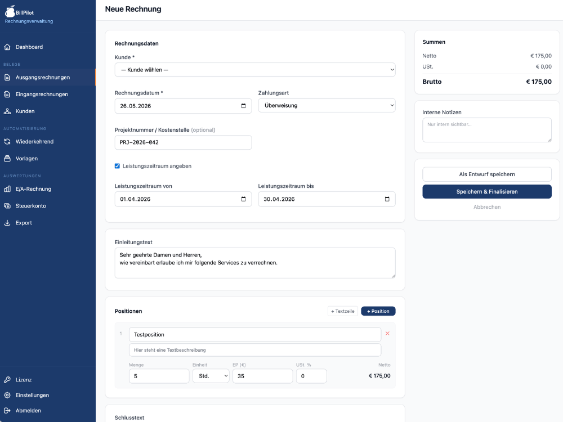Add a new line with + Position
The width and height of the screenshot is (563, 422).
tap(378, 311)
